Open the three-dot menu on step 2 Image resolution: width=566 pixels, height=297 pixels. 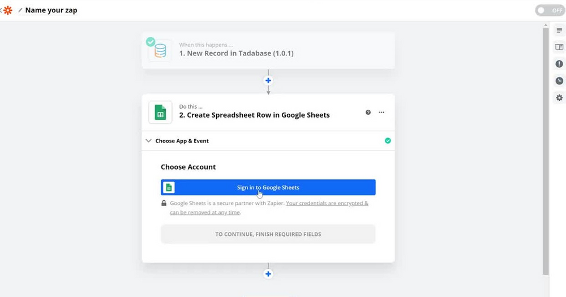[x=381, y=112]
